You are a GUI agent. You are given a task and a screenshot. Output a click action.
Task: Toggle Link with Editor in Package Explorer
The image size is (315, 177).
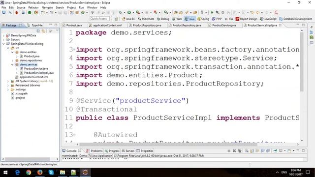[43, 30]
